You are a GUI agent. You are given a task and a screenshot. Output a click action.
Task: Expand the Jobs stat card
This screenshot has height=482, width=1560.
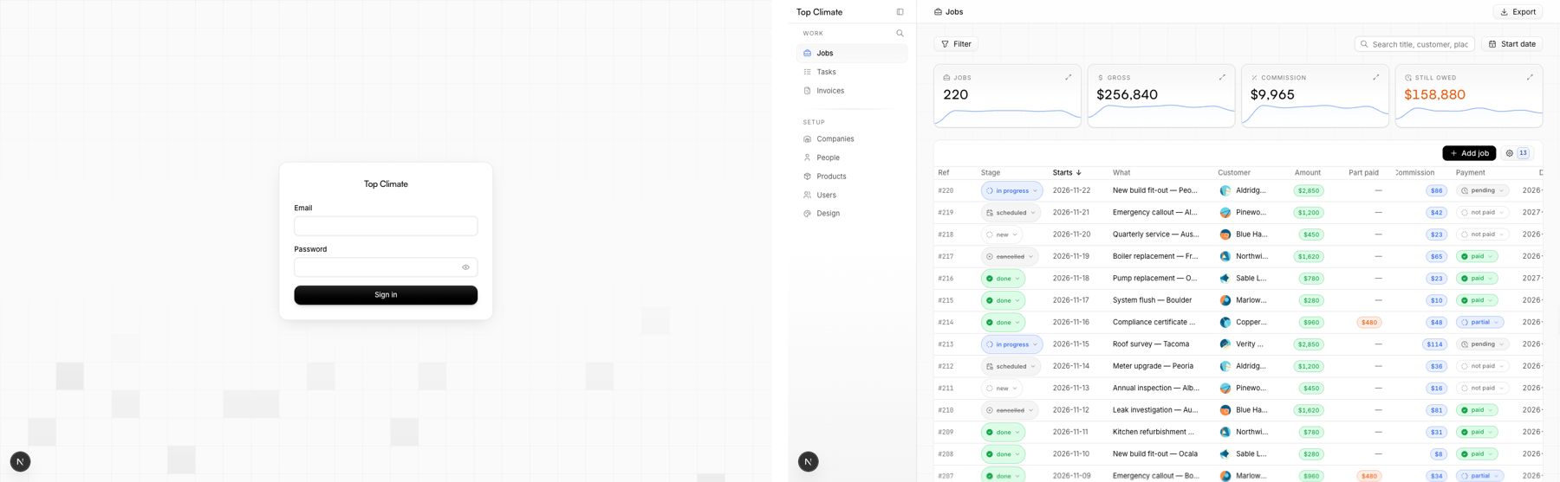(x=1068, y=77)
